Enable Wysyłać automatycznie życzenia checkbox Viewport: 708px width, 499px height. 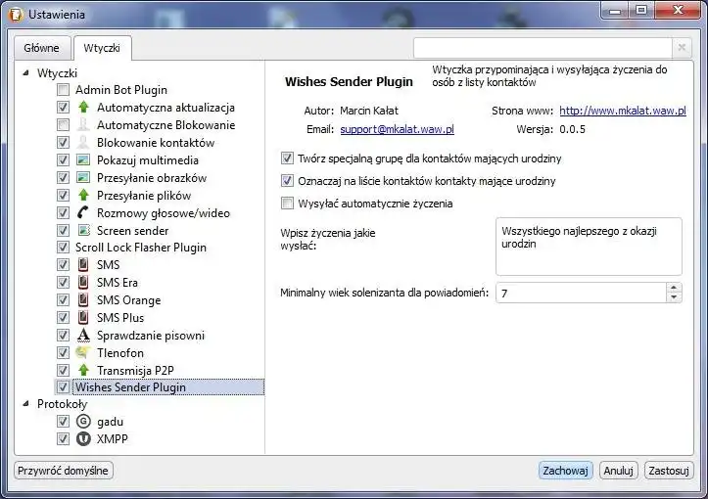287,204
